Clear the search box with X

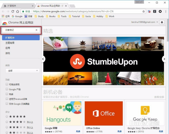click(x=37, y=30)
